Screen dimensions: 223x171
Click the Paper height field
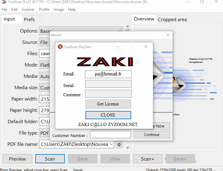click(44, 110)
